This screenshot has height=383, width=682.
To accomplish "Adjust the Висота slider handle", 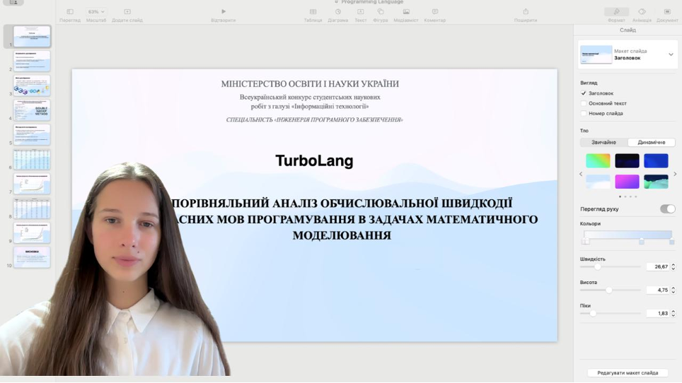I will 609,290.
